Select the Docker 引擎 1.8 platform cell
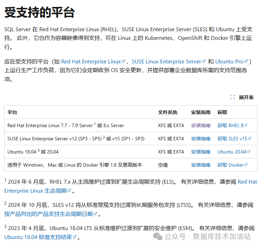 coord(75,165)
